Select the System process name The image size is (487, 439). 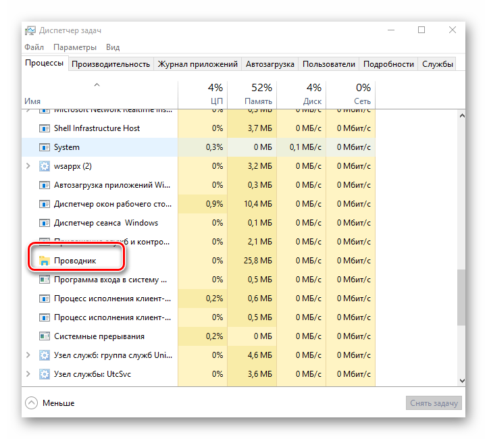coord(67,147)
